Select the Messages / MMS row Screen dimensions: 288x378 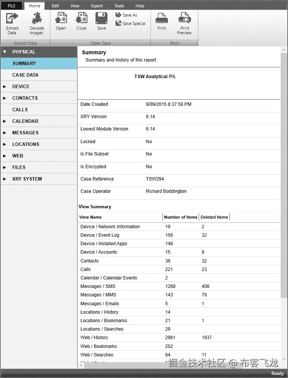pyautogui.click(x=179, y=295)
